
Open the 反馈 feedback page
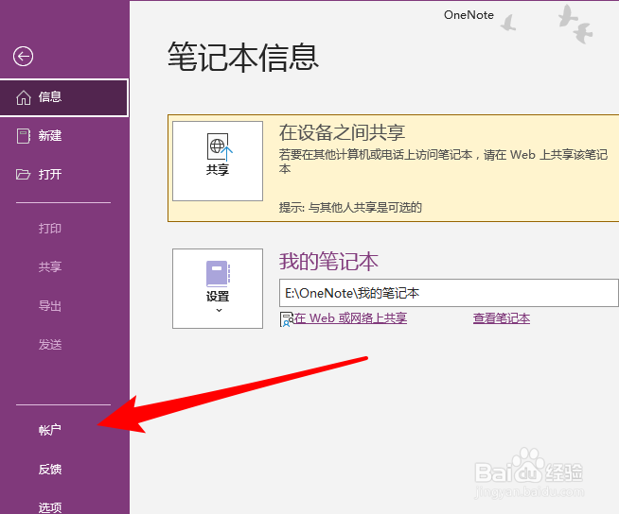[50, 469]
